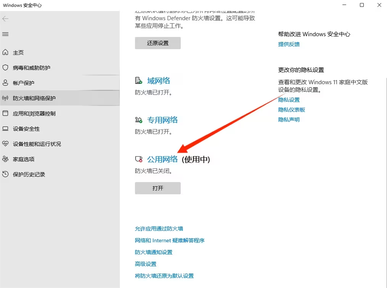Open 网络和 Internet 疑难解答程序 link
387x288 pixels.
tap(170, 240)
